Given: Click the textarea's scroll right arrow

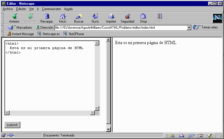Looking at the screenshot, I should (92, 113).
